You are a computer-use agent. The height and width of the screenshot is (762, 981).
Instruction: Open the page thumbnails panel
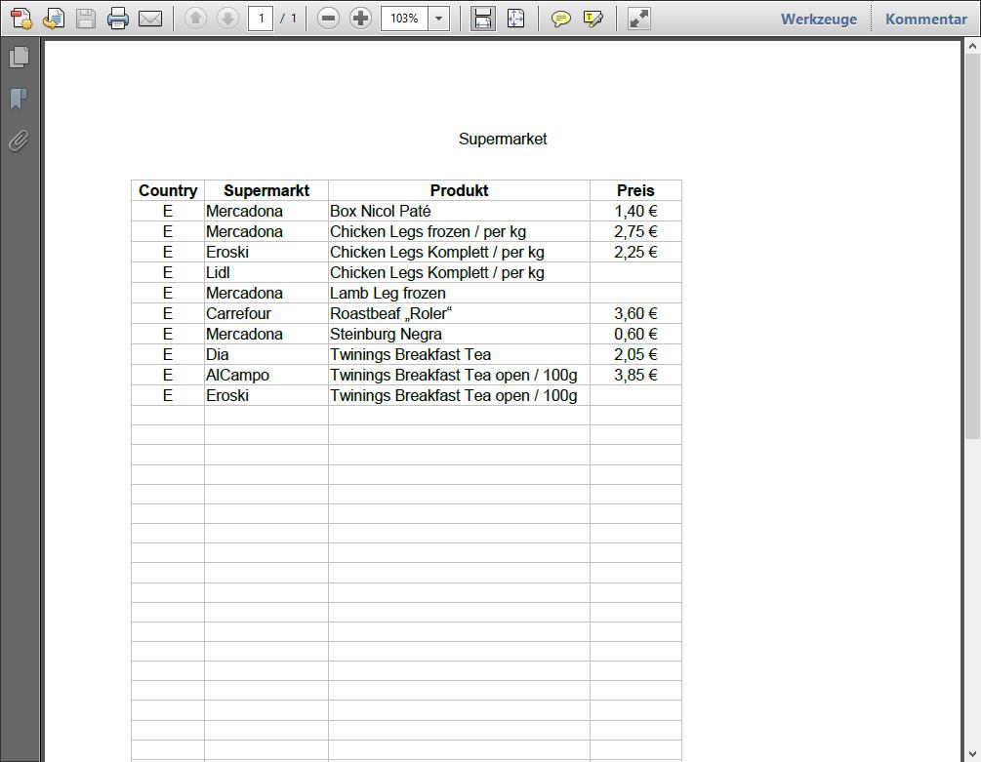point(19,58)
